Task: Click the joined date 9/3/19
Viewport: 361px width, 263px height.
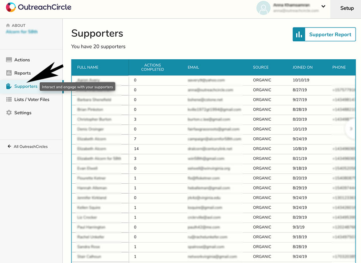Action: tap(299, 227)
